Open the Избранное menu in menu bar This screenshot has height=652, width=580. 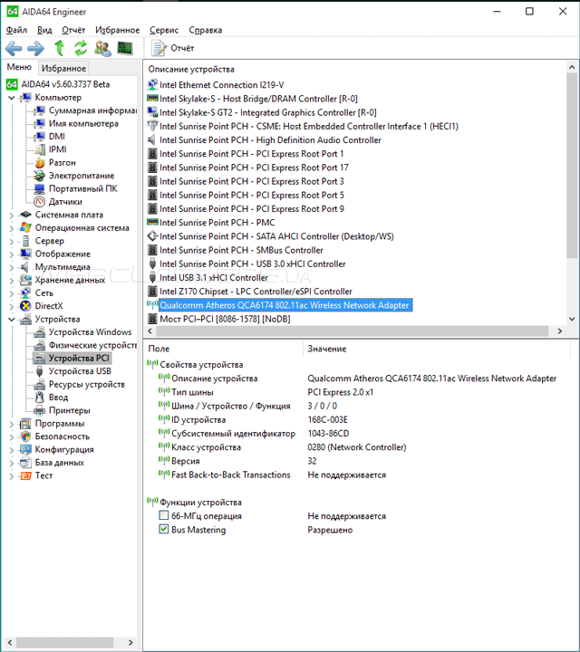click(117, 30)
